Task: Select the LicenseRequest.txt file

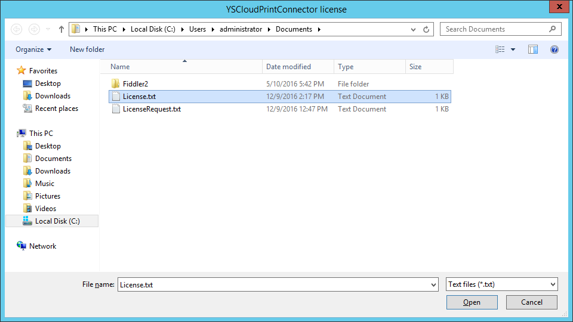Action: click(152, 109)
